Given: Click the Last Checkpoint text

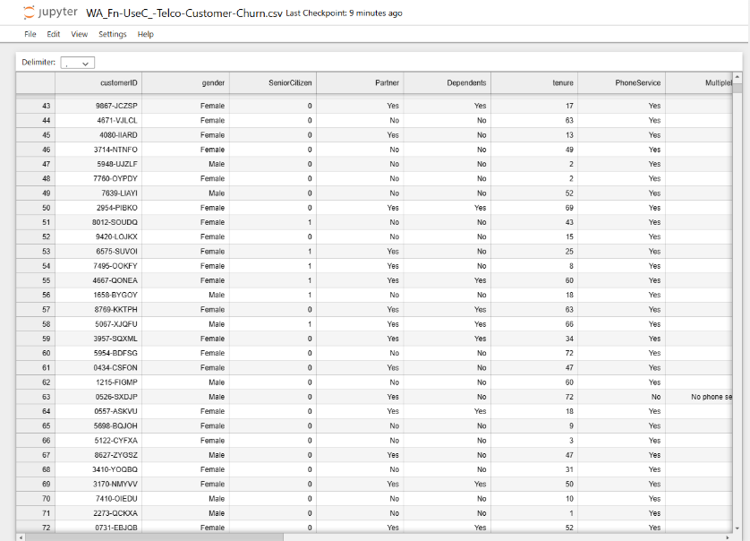Looking at the screenshot, I should pyautogui.click(x=343, y=13).
